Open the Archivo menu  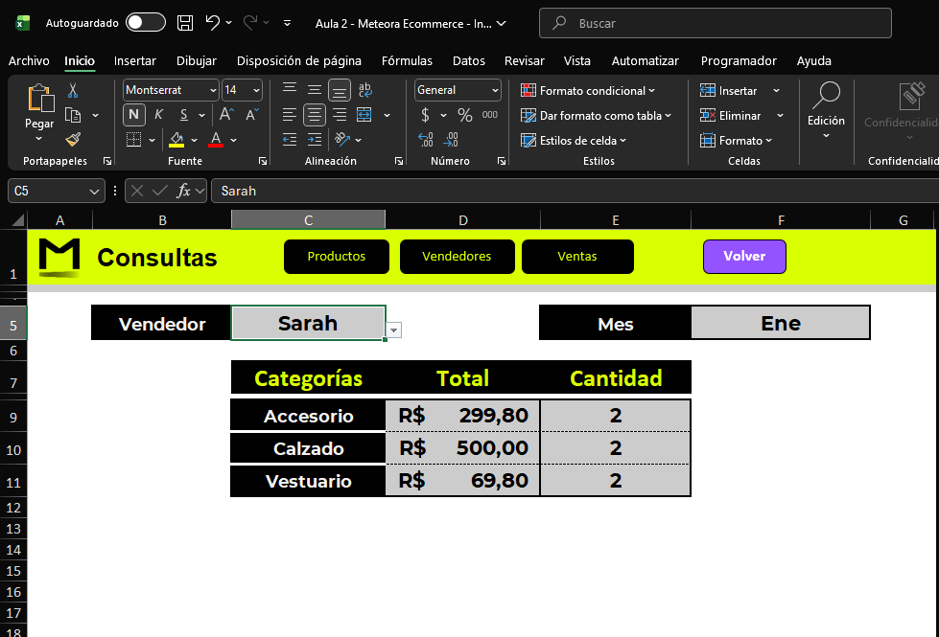29,61
